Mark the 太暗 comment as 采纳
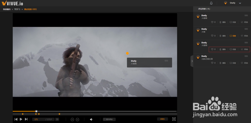 tap(244, 36)
